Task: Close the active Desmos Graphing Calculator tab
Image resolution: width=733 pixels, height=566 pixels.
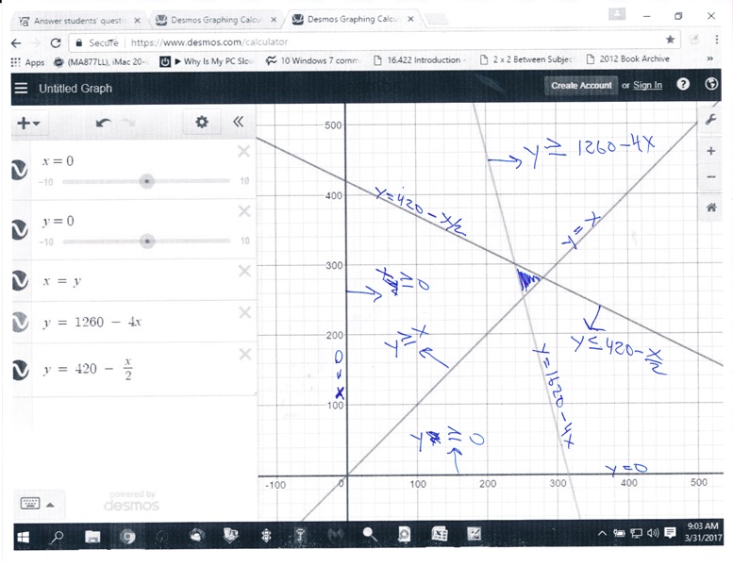Action: 410,19
